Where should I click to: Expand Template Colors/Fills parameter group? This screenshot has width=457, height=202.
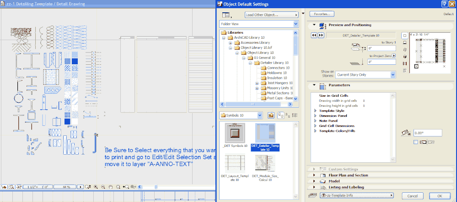pos(315,131)
